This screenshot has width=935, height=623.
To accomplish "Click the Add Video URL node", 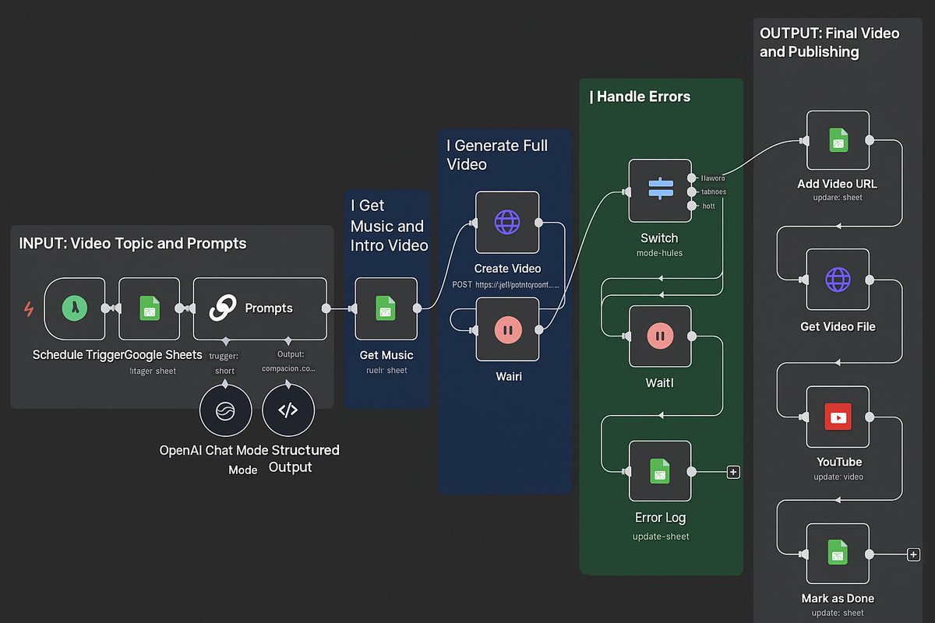I will pos(838,141).
